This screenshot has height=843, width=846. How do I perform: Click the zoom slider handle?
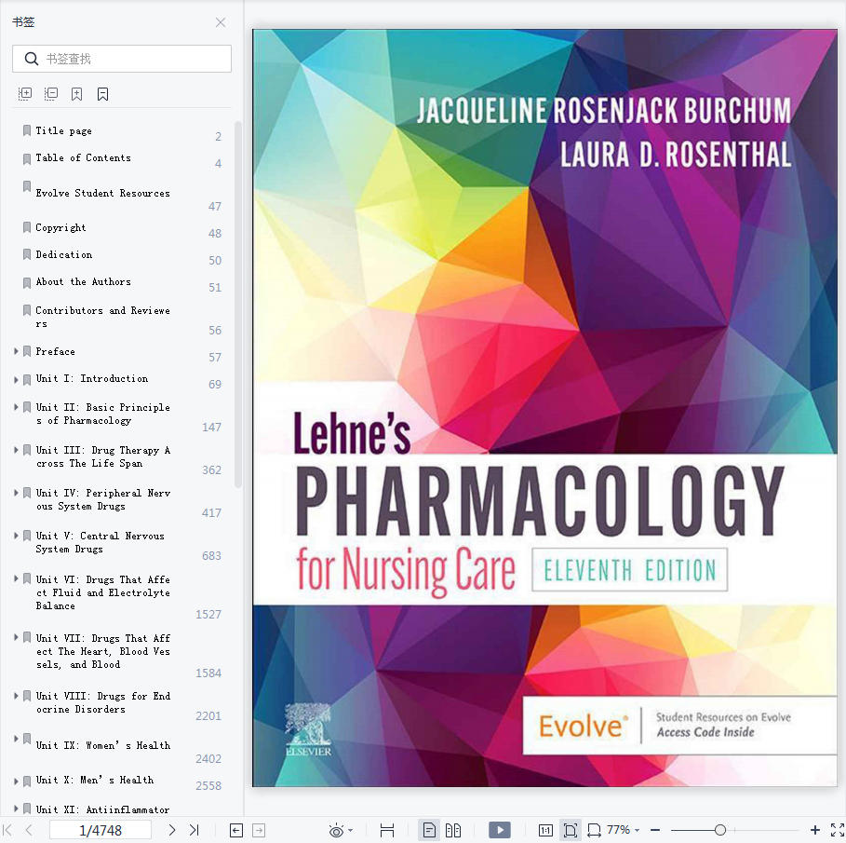pos(719,830)
